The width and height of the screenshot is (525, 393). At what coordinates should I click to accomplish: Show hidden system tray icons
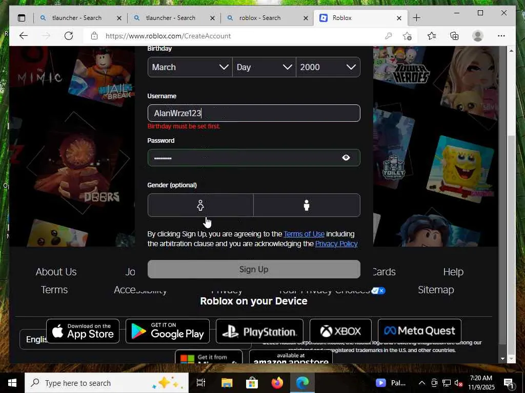pos(422,383)
